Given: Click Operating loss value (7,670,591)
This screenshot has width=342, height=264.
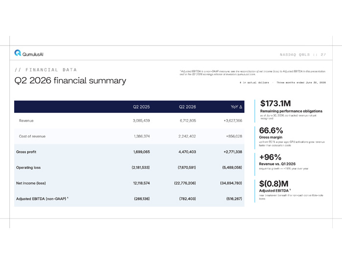Looking at the screenshot, I should point(187,168).
